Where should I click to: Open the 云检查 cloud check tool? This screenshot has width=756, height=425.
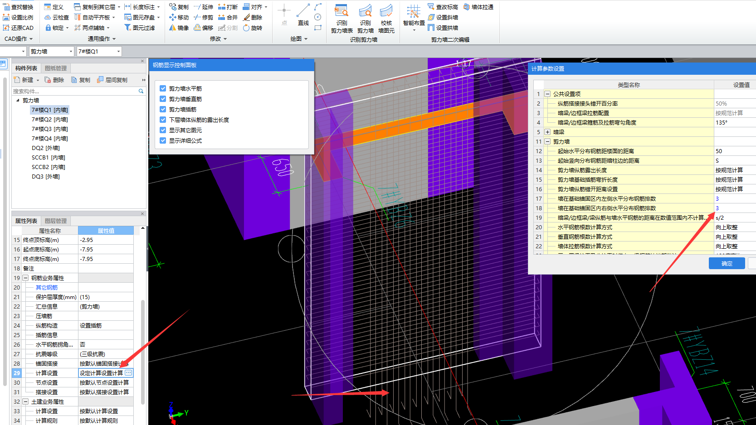point(57,17)
